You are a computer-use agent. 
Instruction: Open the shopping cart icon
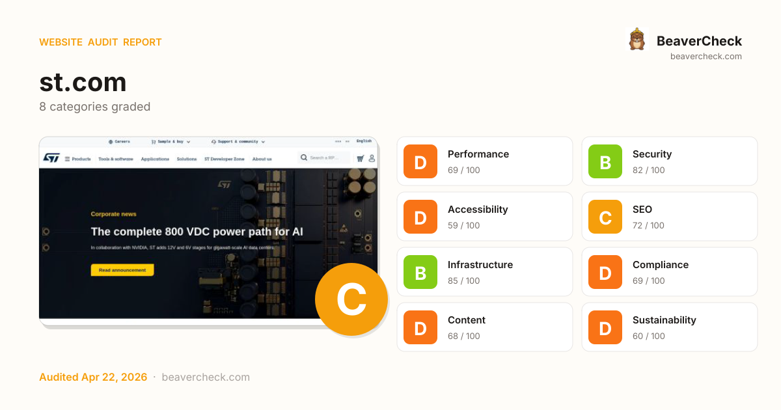click(x=360, y=158)
